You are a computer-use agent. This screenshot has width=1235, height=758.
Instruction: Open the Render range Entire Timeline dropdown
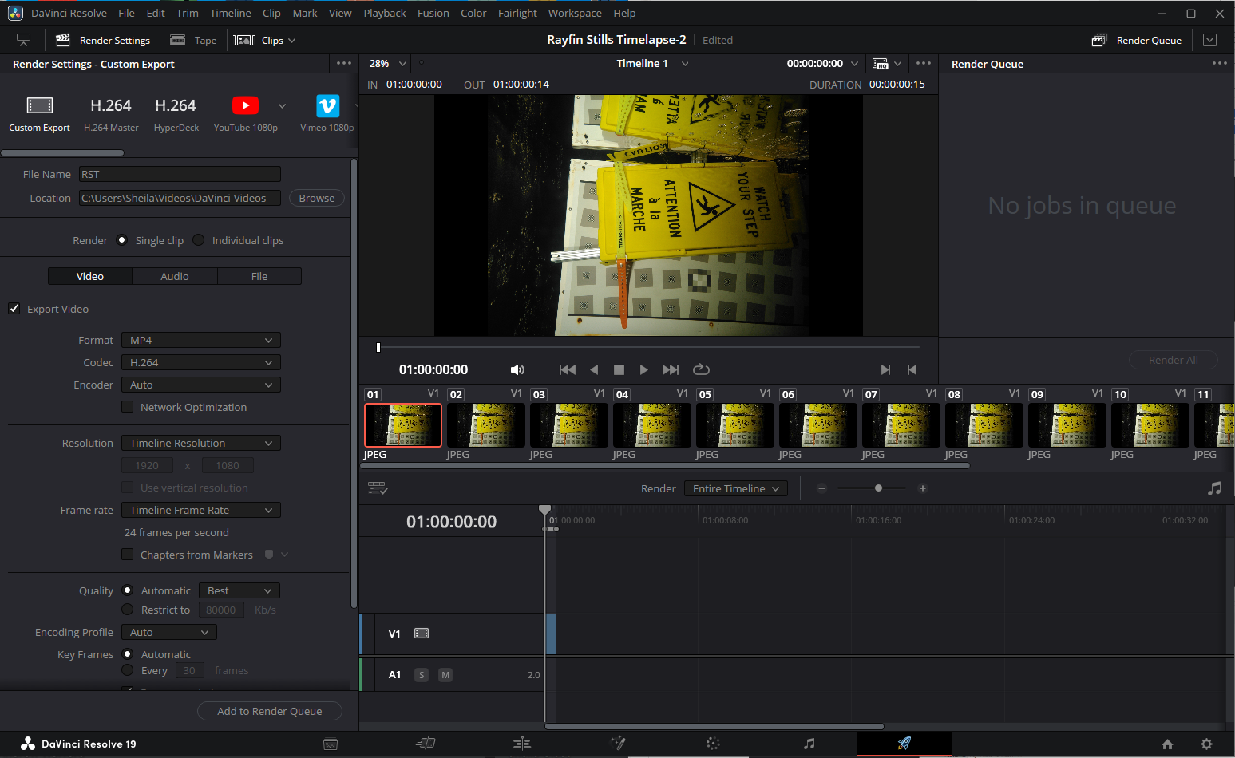735,488
